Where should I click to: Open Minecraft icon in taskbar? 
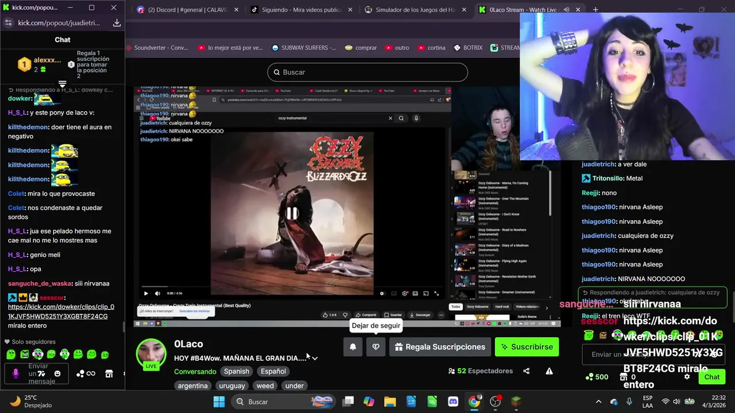pos(516,402)
